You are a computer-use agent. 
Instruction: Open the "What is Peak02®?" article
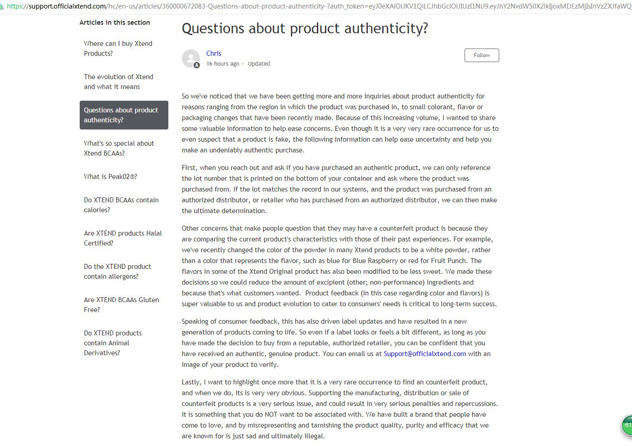110,177
